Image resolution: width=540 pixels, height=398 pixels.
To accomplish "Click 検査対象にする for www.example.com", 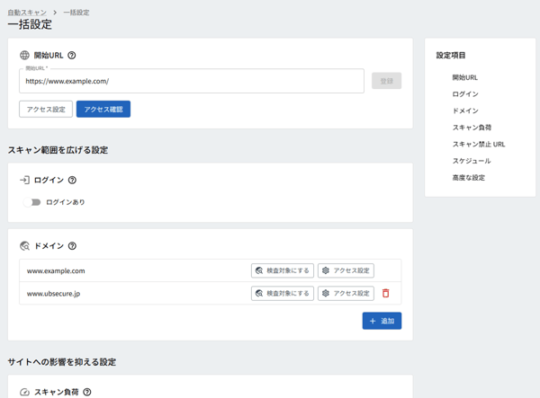I will point(283,270).
